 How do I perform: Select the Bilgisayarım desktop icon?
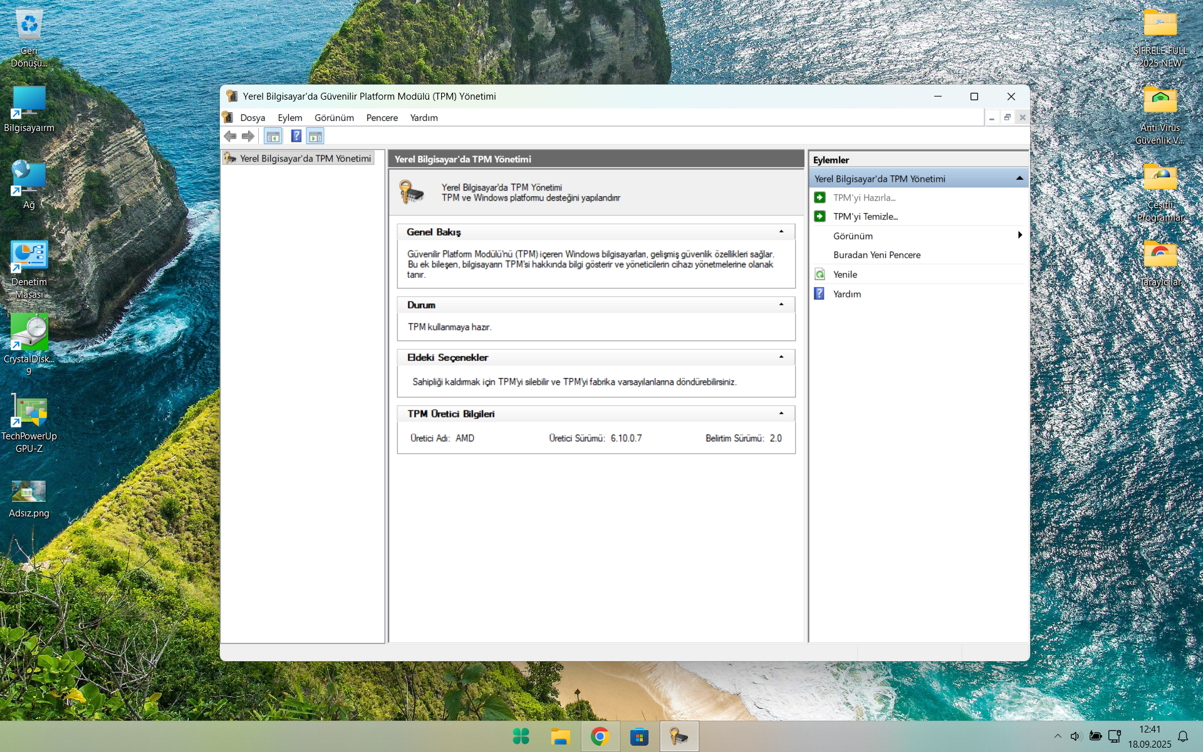(x=29, y=109)
